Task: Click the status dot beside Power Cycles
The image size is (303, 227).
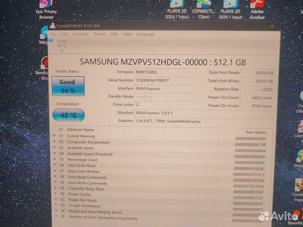Action: point(56,193)
